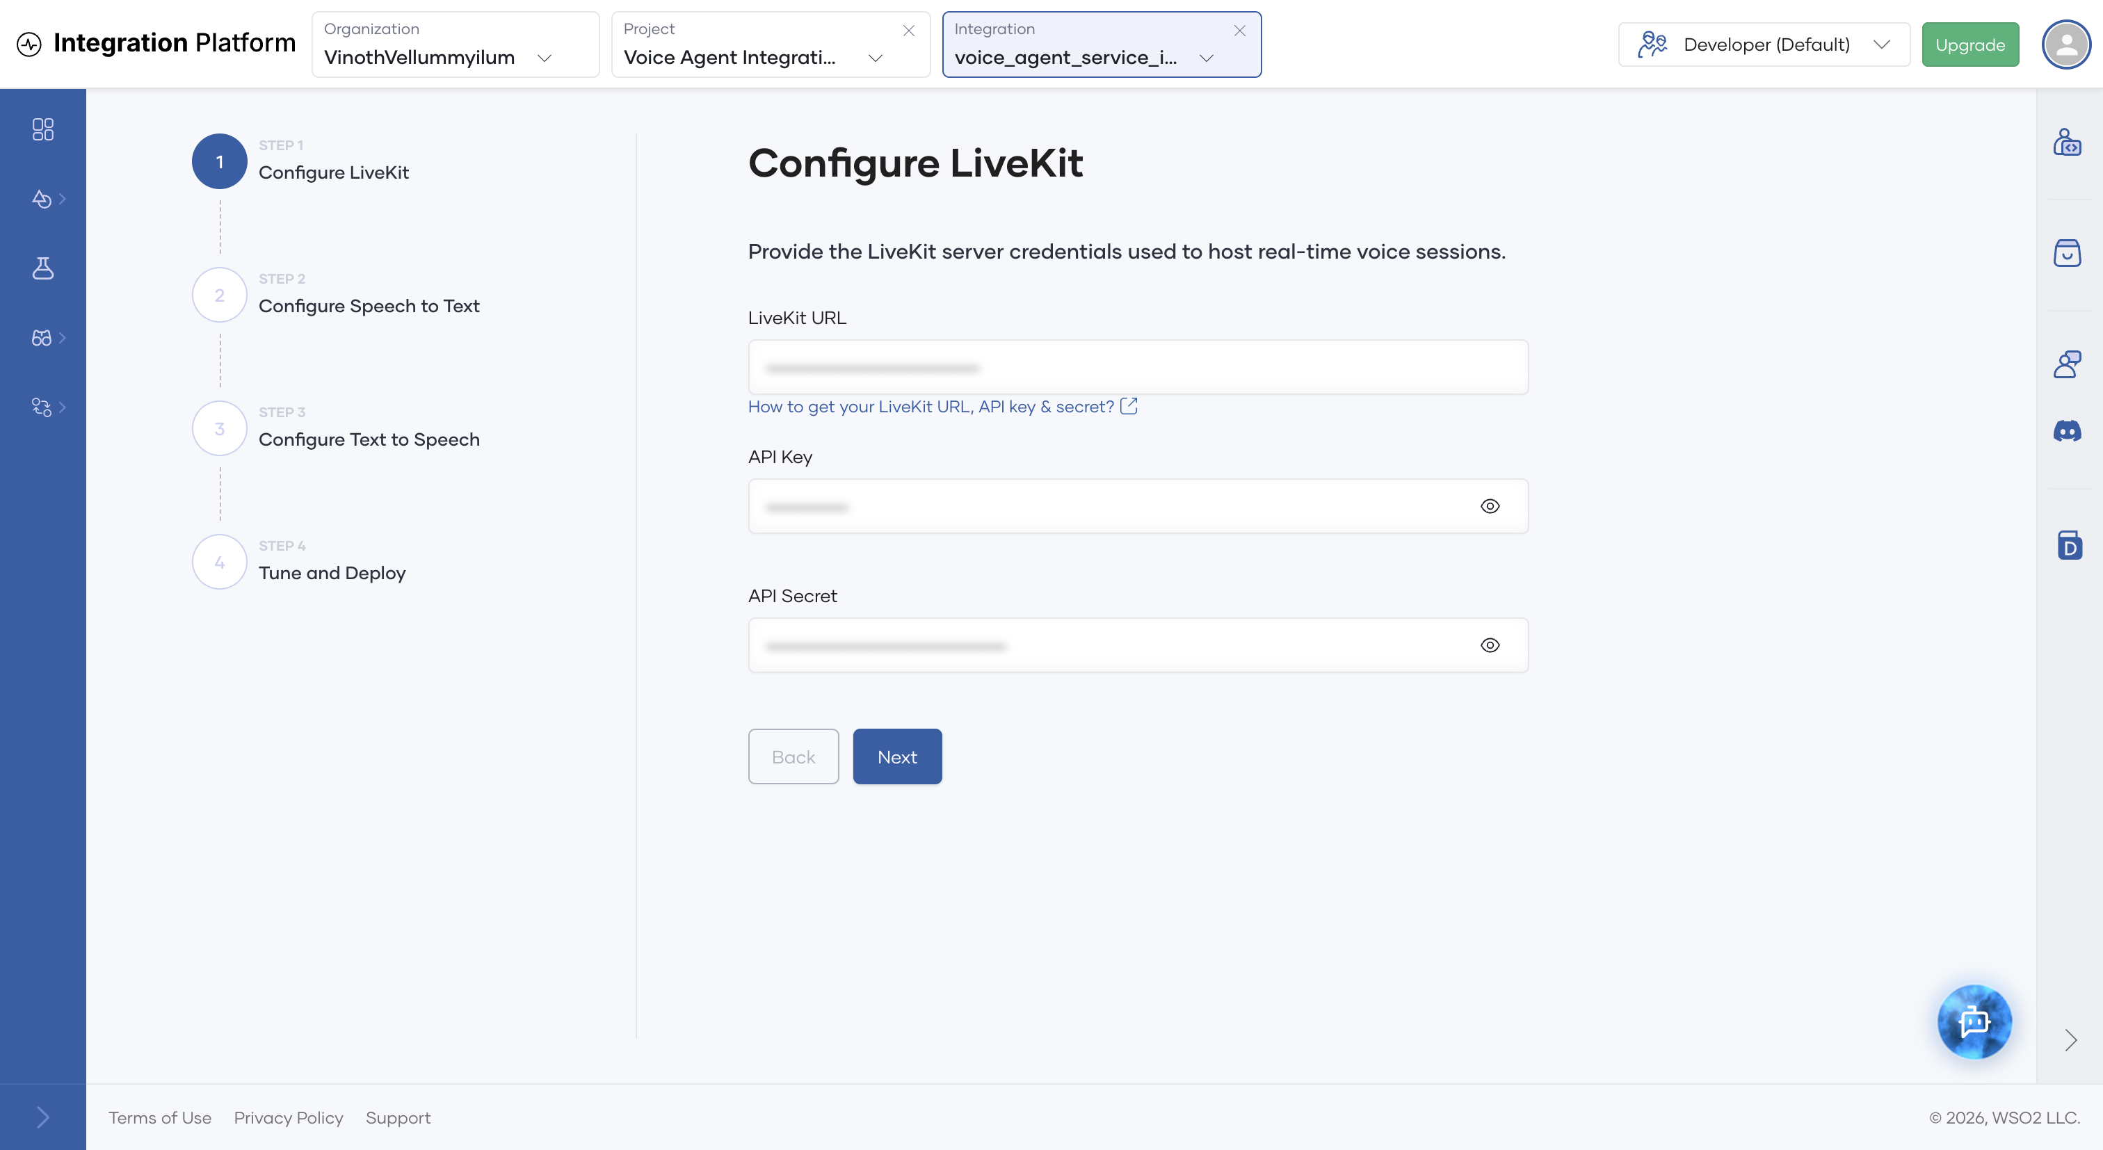Focus the API Secret input field

[1137, 645]
